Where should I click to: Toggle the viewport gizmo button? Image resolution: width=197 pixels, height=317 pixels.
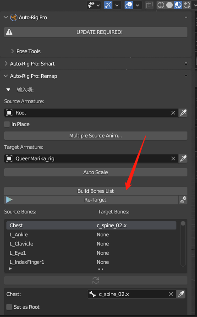tap(108, 5)
